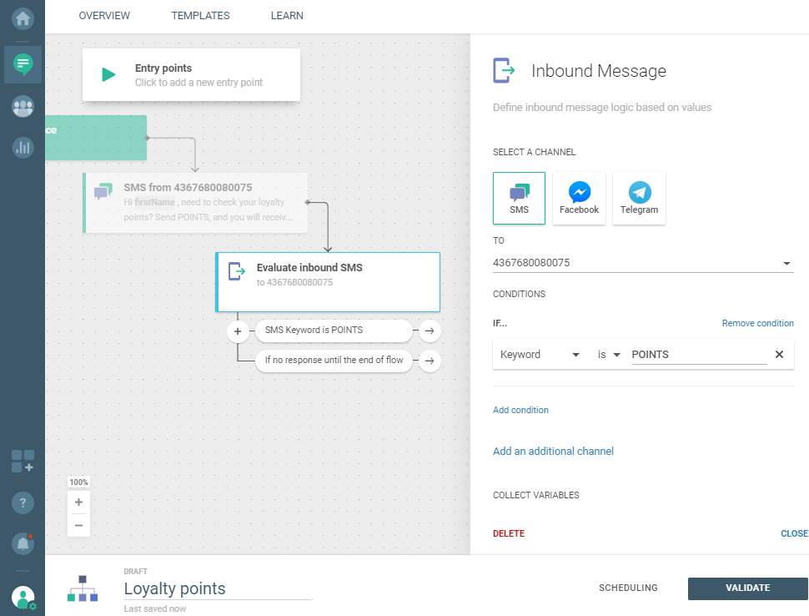This screenshot has width=809, height=616.
Task: Zoom in canvas with plus button
Action: 78,502
